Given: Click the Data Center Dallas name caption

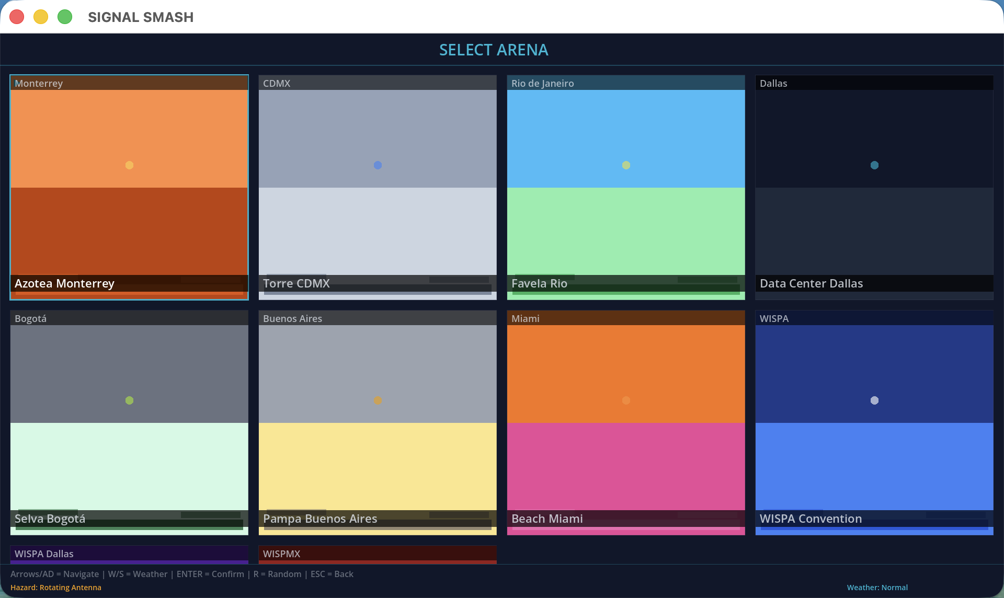Looking at the screenshot, I should point(811,283).
